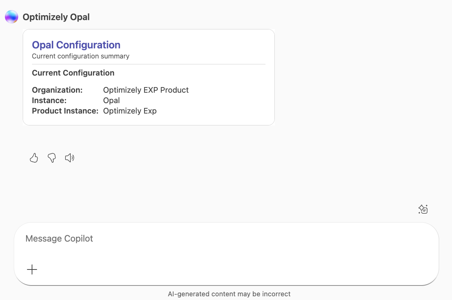The height and width of the screenshot is (300, 452).
Task: Click the Current Configuration section heading
Action: tap(73, 73)
